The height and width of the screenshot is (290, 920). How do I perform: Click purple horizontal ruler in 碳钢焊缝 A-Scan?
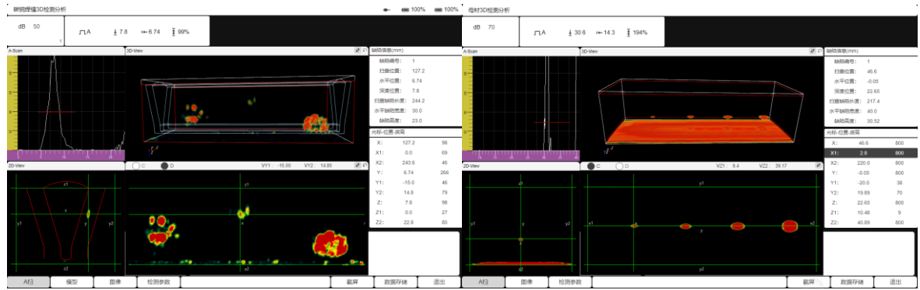[65, 155]
